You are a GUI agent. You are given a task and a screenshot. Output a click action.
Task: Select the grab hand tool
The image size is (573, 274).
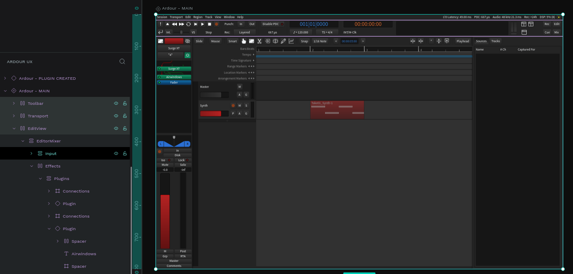[244, 41]
